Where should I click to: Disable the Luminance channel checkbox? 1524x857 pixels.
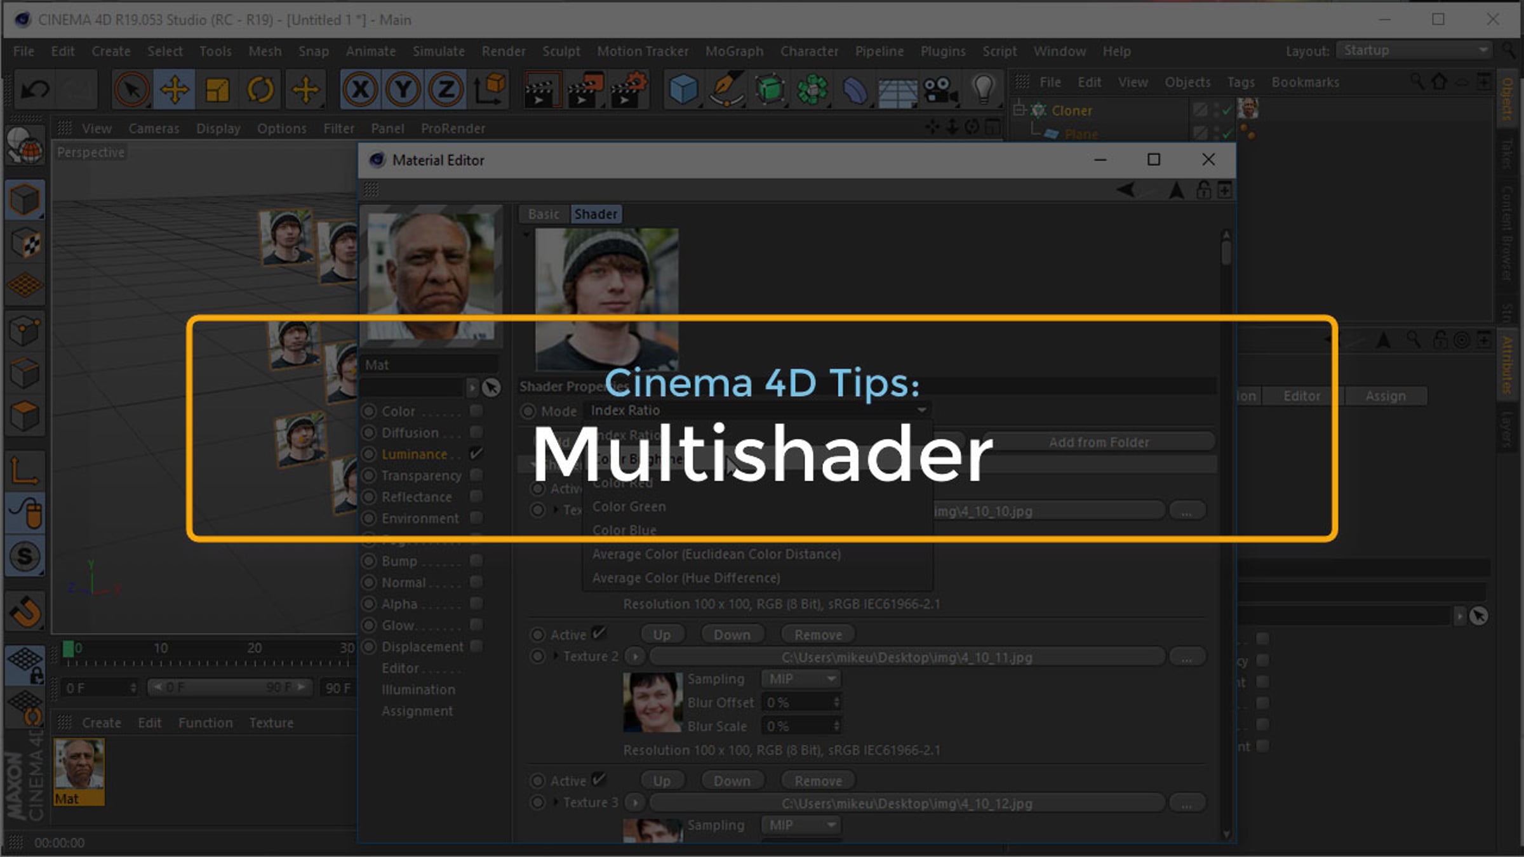click(x=476, y=453)
